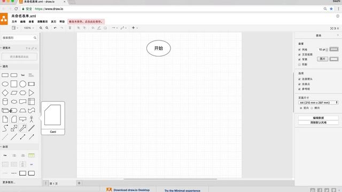Select the diamond (rhombus) shape
The width and height of the screenshot is (342, 192).
click(5, 93)
